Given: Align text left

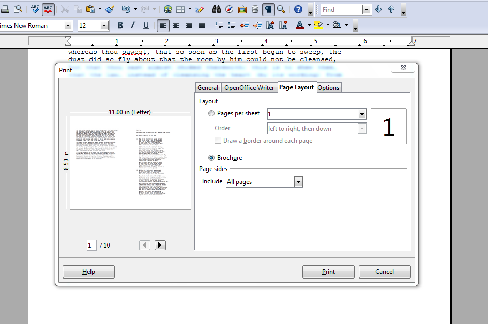Looking at the screenshot, I should pyautogui.click(x=163, y=25).
